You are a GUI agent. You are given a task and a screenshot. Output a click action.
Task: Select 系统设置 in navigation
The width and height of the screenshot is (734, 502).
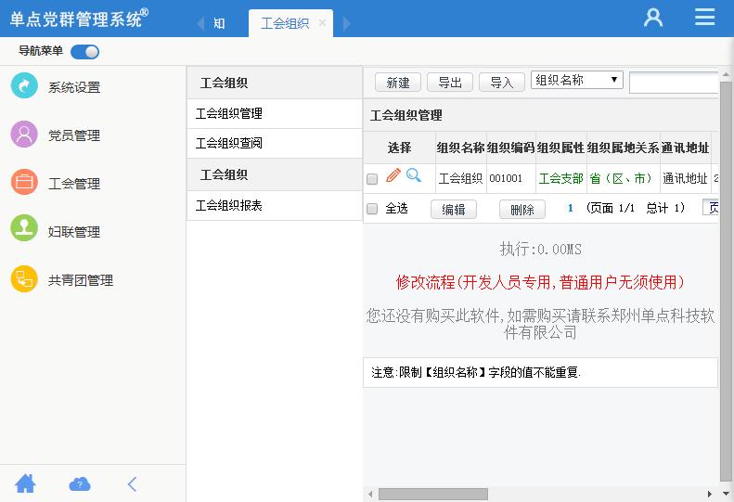click(x=74, y=87)
